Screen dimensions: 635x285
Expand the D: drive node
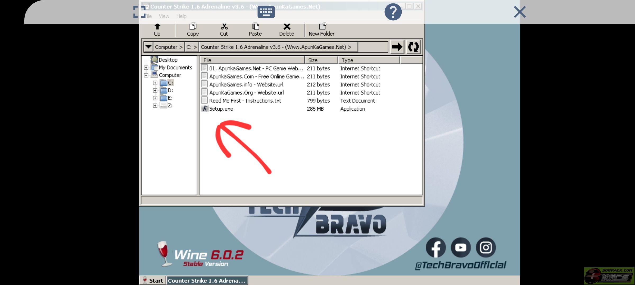coord(155,91)
